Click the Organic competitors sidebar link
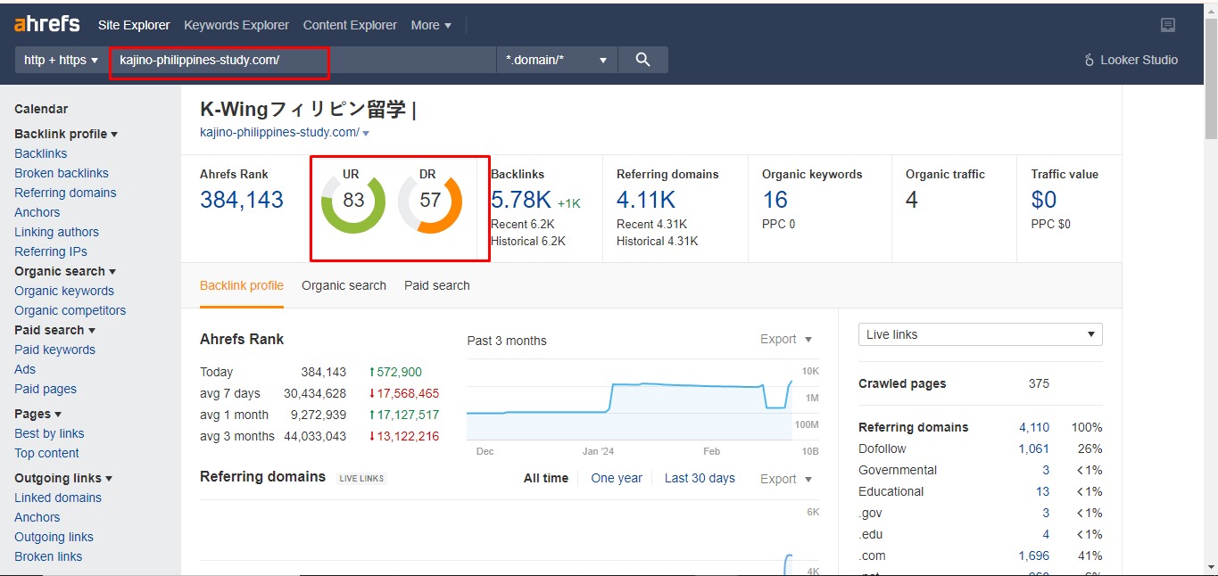This screenshot has width=1218, height=576. pyautogui.click(x=70, y=310)
